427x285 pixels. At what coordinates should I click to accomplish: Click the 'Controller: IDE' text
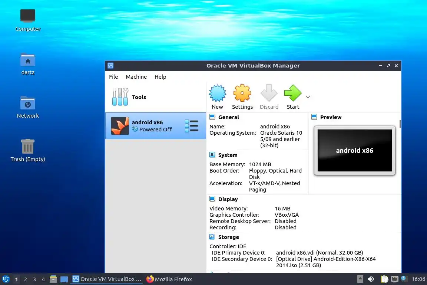[228, 246]
